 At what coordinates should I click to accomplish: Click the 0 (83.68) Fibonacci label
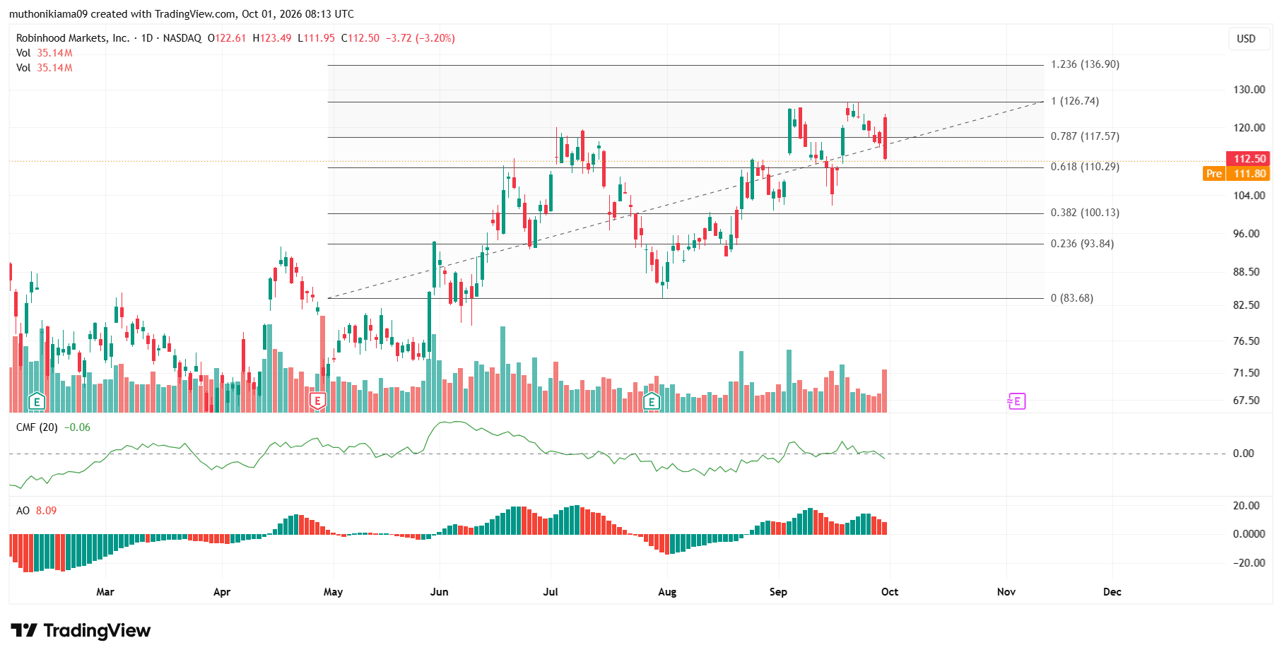tap(1072, 298)
